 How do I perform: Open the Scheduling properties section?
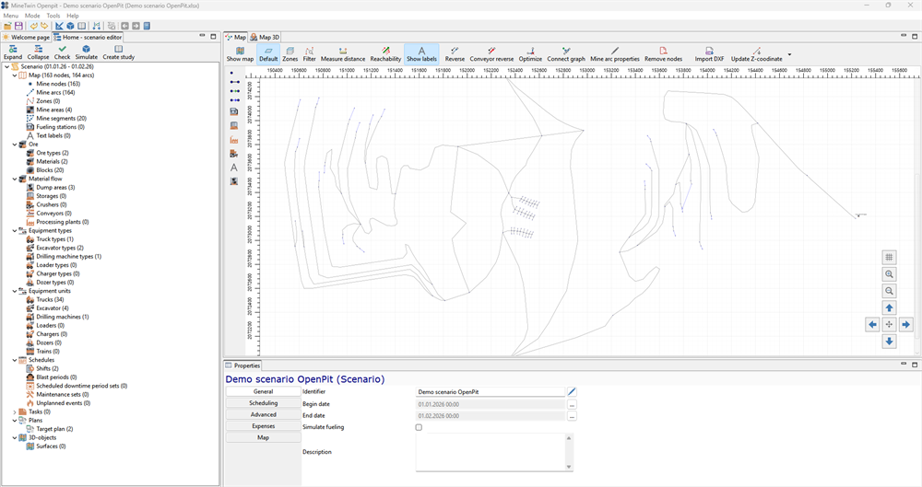(x=263, y=403)
